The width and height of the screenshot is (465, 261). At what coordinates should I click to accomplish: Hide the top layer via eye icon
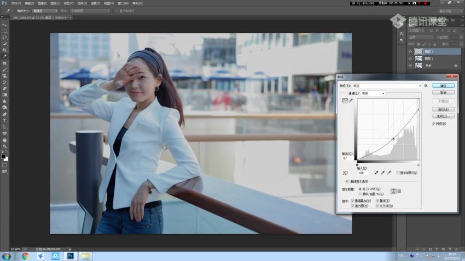(410, 51)
